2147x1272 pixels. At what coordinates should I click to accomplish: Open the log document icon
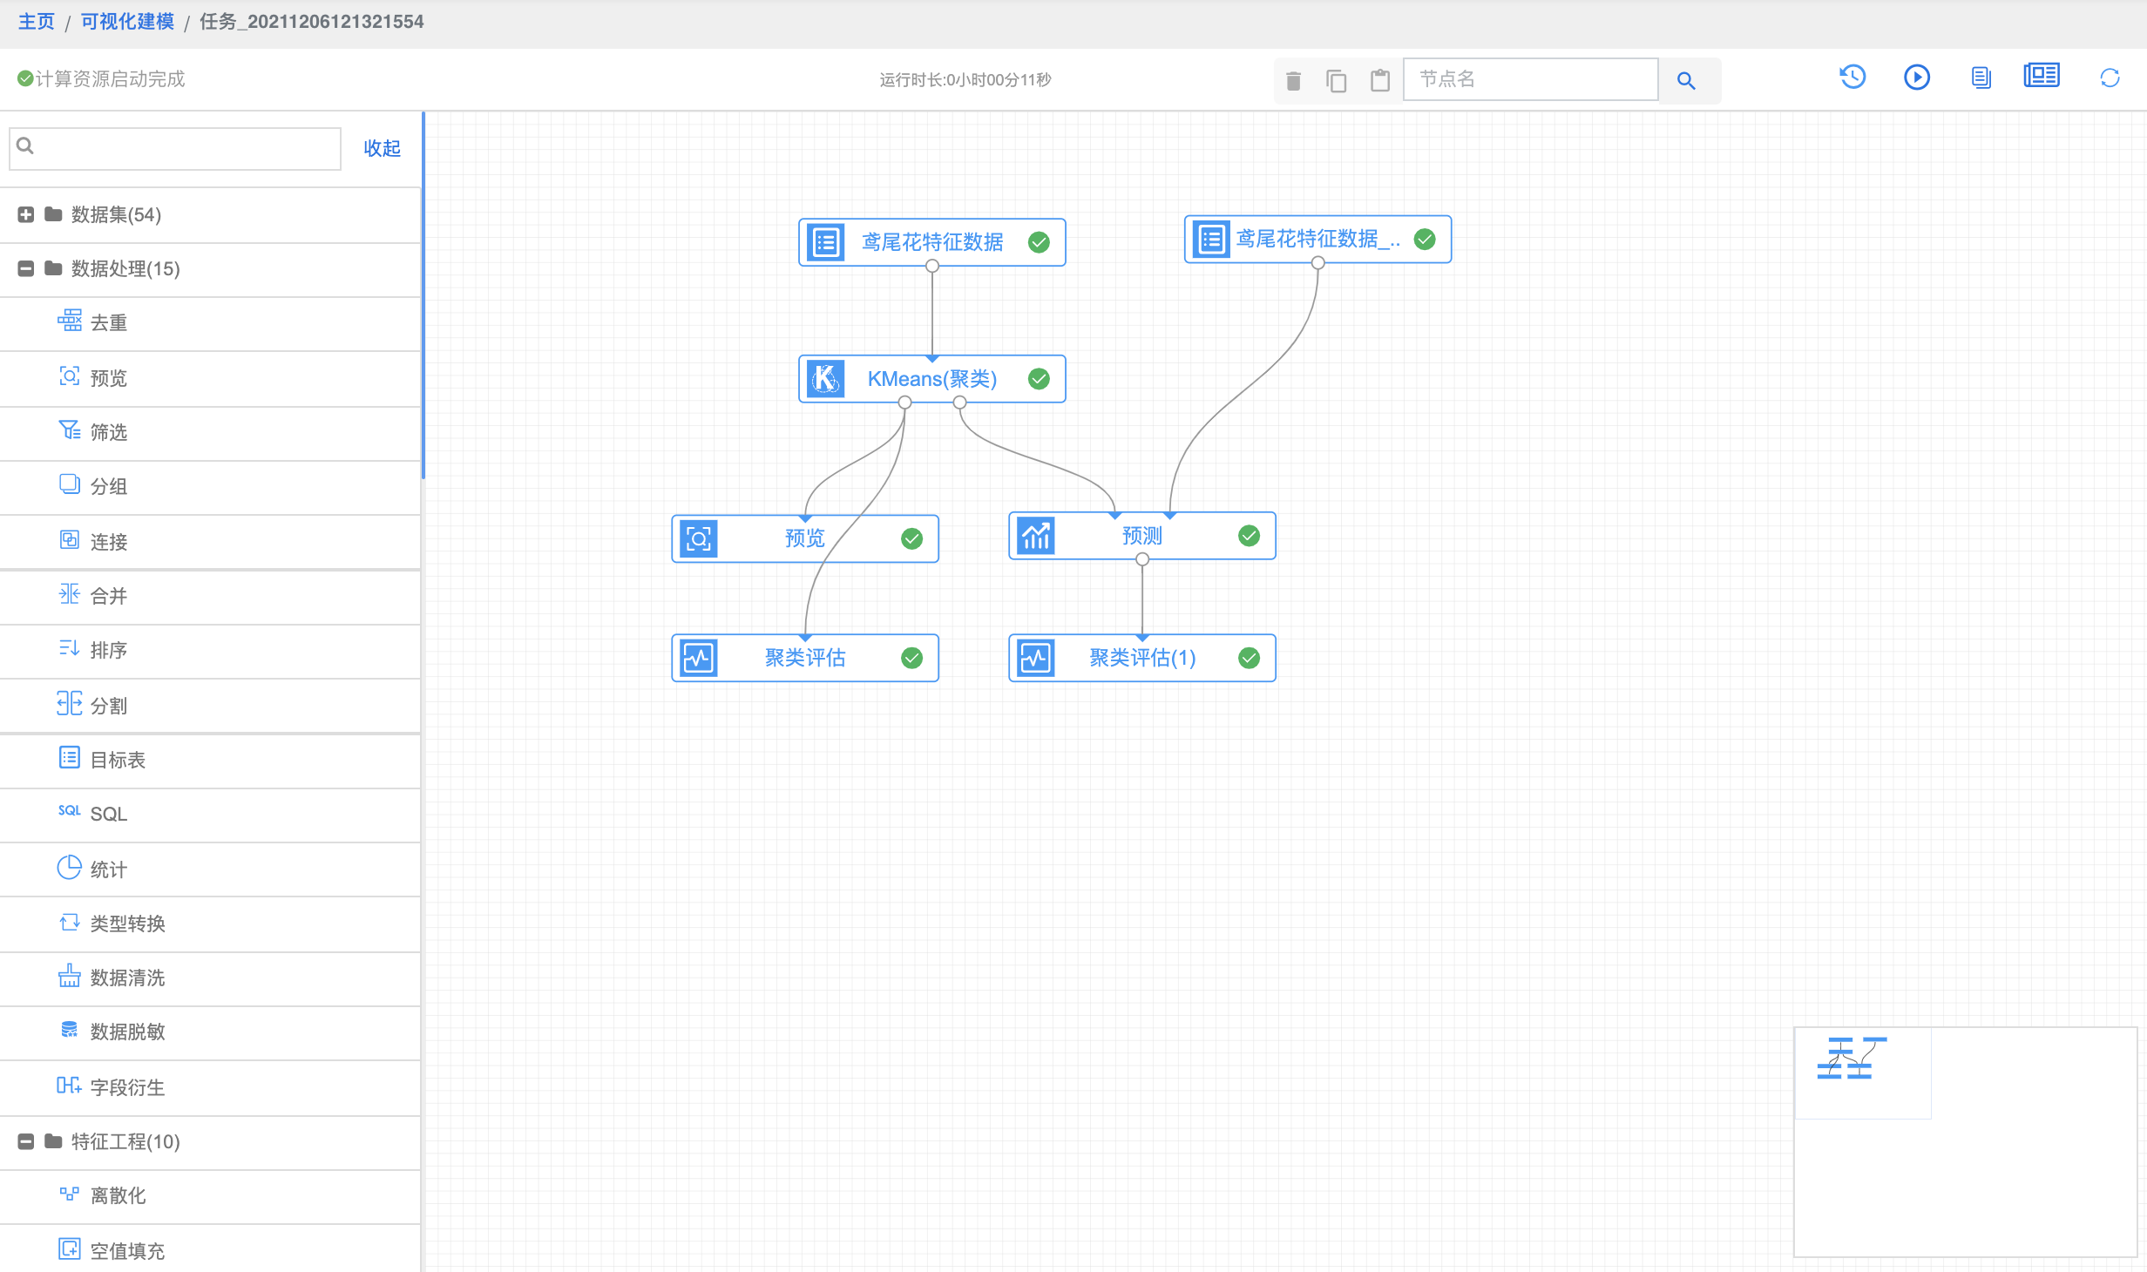click(1981, 78)
